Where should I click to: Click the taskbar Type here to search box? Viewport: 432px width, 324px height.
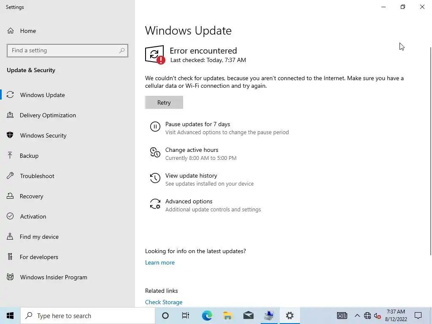pyautogui.click(x=88, y=316)
